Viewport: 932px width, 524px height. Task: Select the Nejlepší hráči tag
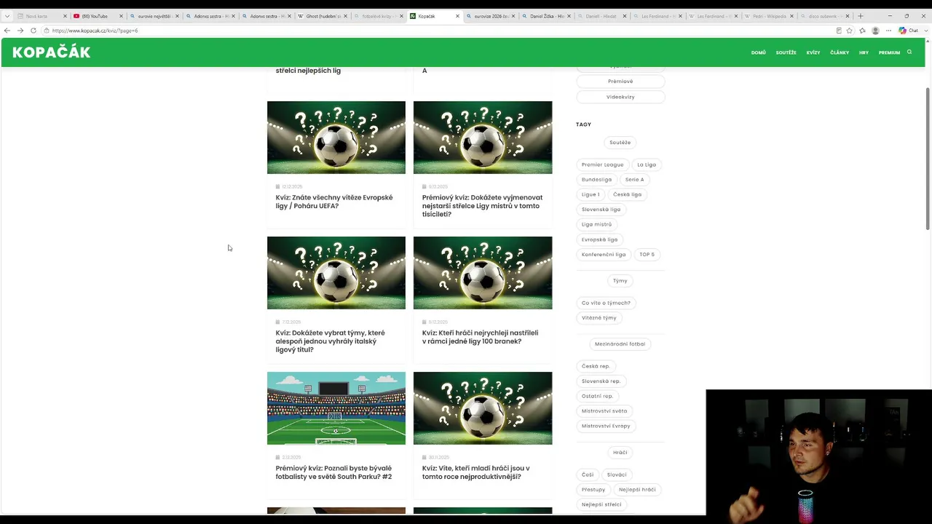[637, 490]
